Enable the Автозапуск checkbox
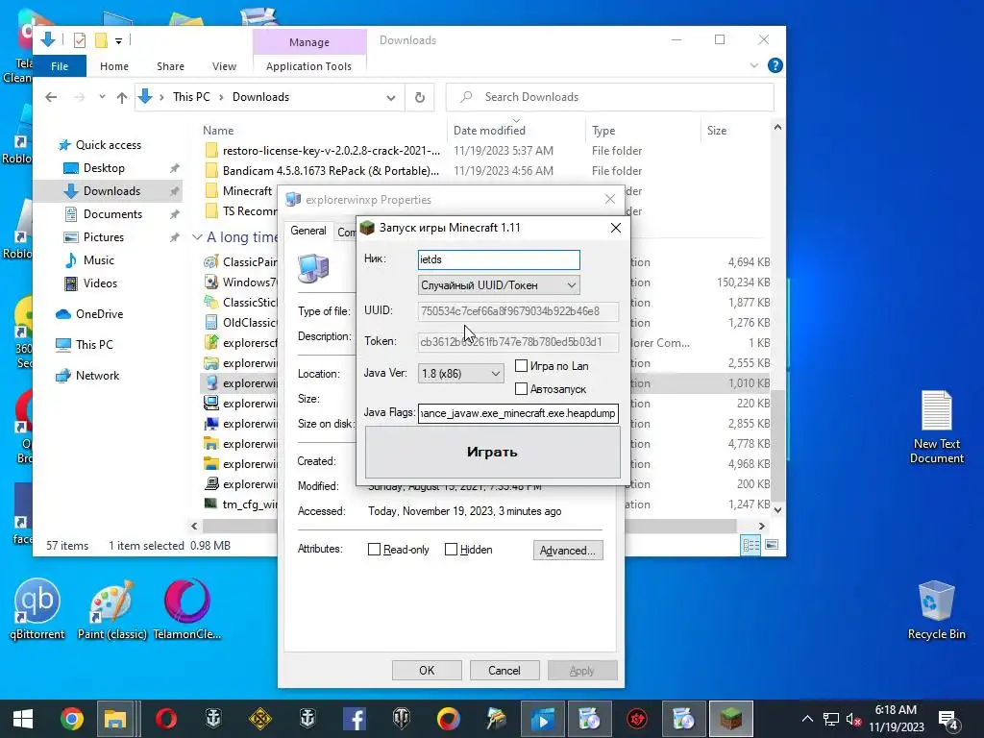Viewport: 984px width, 738px height. pos(521,389)
